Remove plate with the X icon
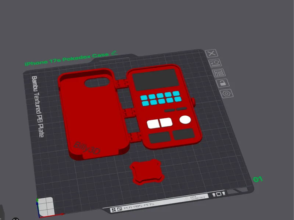Screen dimensions: 294x220 point(212,53)
